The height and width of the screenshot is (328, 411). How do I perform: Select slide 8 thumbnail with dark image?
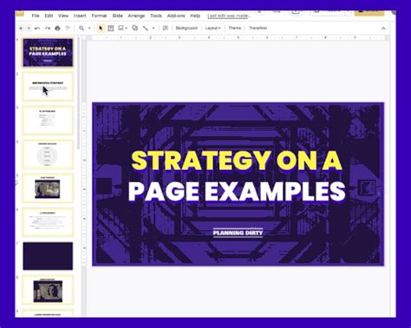(x=48, y=290)
